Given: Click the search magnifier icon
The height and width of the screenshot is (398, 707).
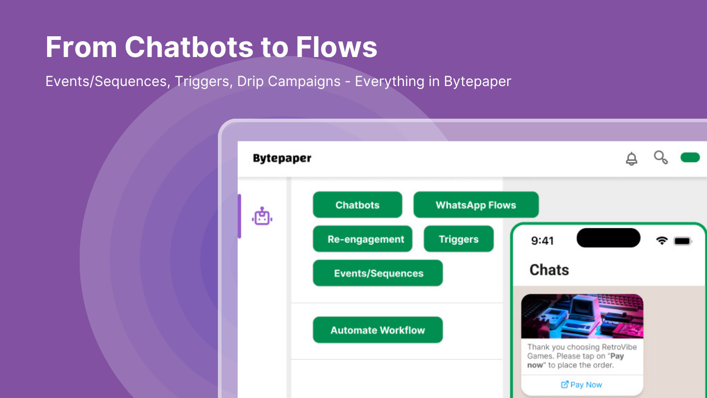Looking at the screenshot, I should click(x=660, y=158).
